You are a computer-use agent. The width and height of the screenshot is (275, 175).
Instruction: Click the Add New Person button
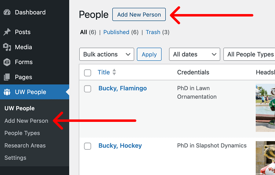pyautogui.click(x=139, y=15)
